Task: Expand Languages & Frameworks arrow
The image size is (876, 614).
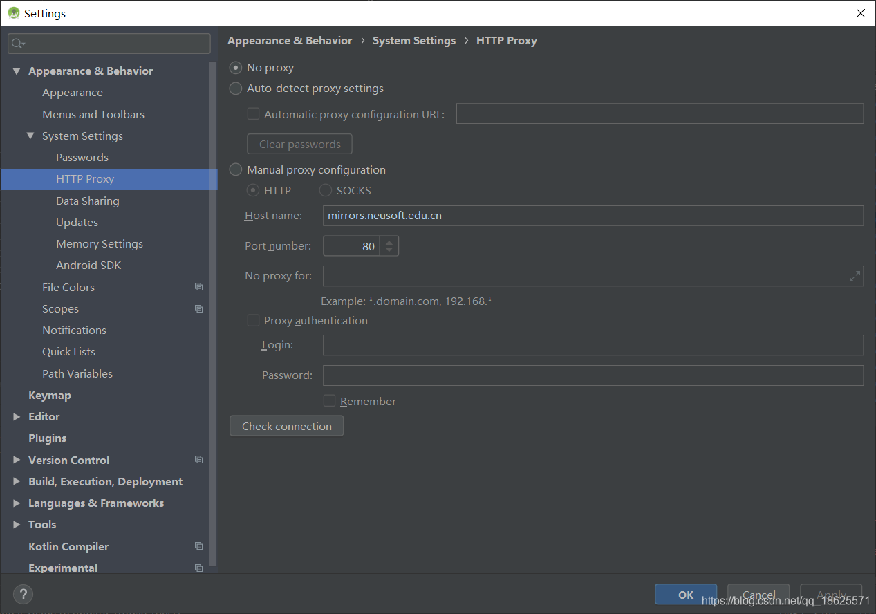Action: (17, 503)
